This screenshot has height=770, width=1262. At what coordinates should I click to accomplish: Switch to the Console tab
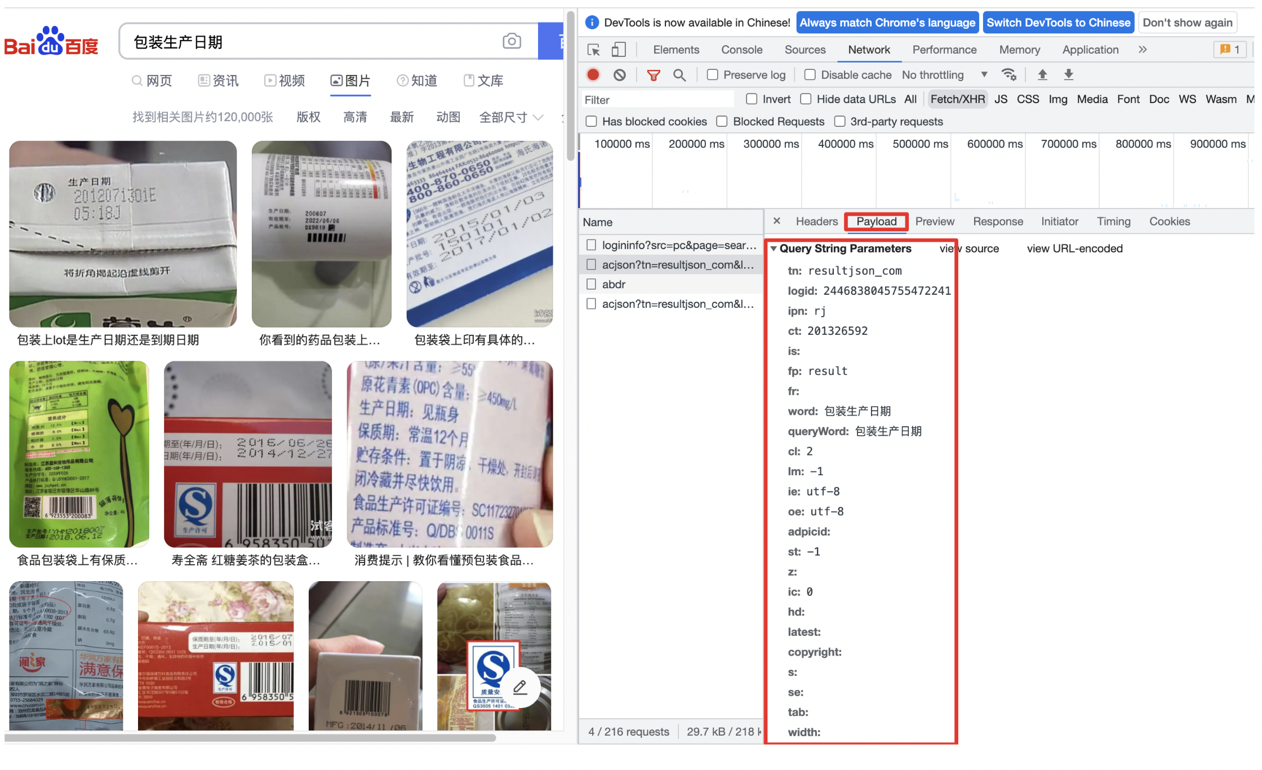(x=741, y=50)
